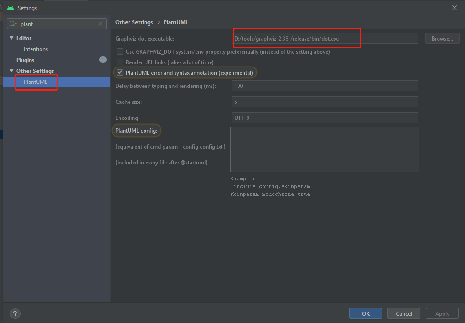465x323 pixels.
Task: Uncheck PlantUML error and syntax annotation
Action: coord(120,72)
